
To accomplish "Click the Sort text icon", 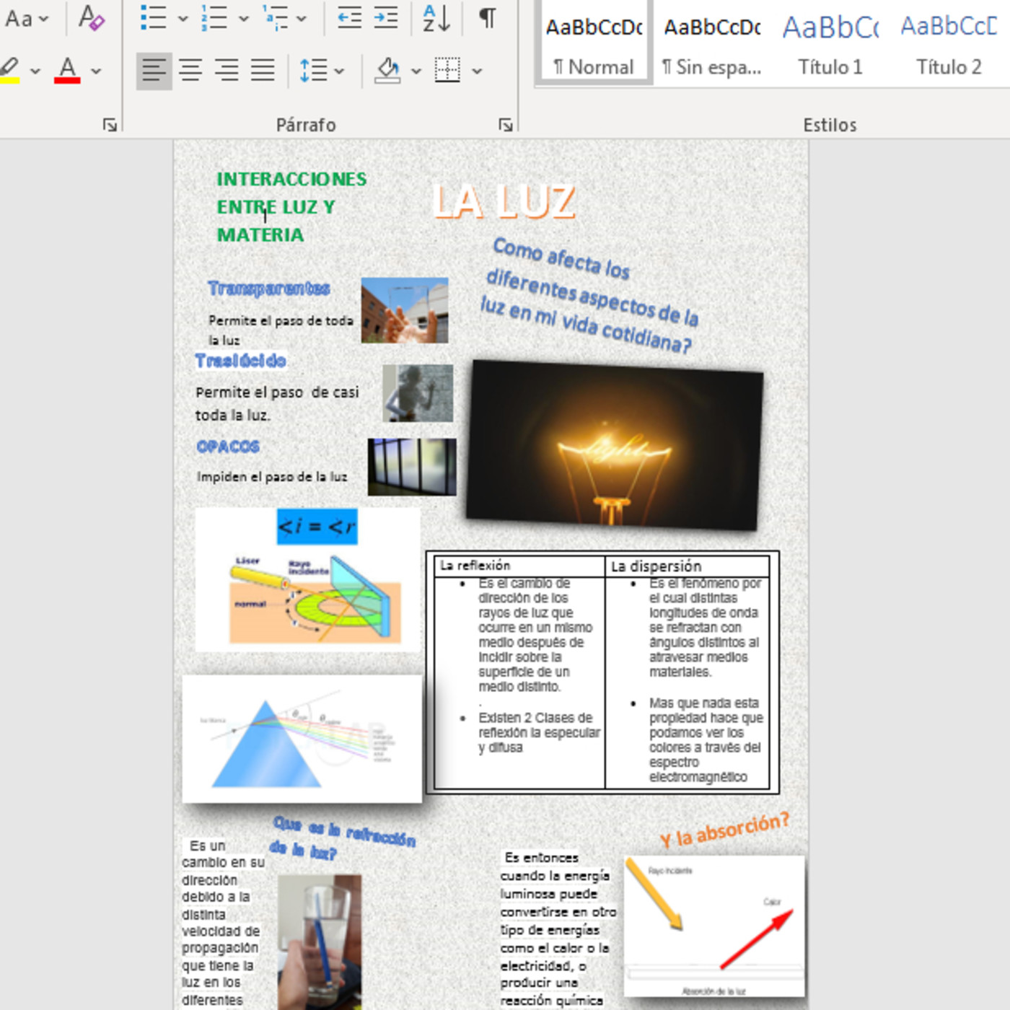I will tap(436, 17).
